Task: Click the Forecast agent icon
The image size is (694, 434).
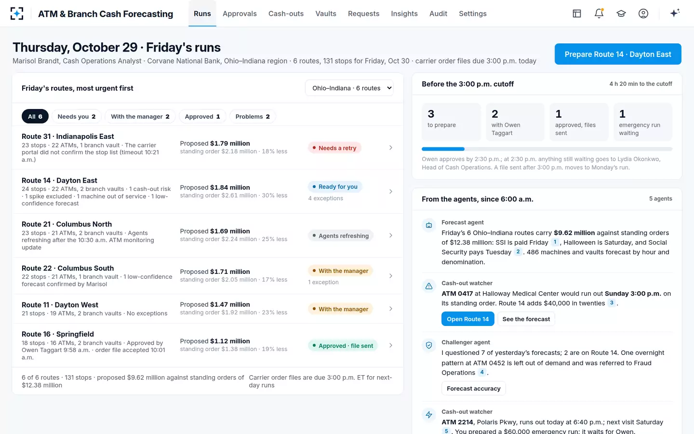Action: tap(429, 225)
